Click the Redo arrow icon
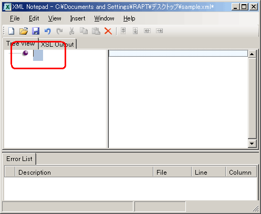The image size is (261, 214). [x=59, y=31]
